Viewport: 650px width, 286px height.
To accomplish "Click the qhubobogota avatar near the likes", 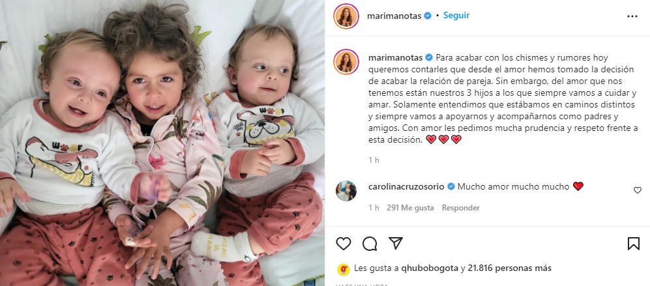I will click(342, 268).
